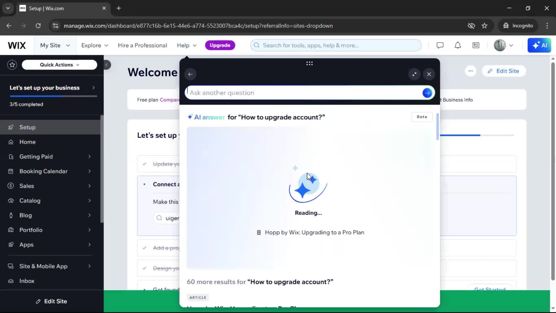Expand the profile dropdown arrow
Viewport: 556px width, 313px height.
pyautogui.click(x=511, y=46)
